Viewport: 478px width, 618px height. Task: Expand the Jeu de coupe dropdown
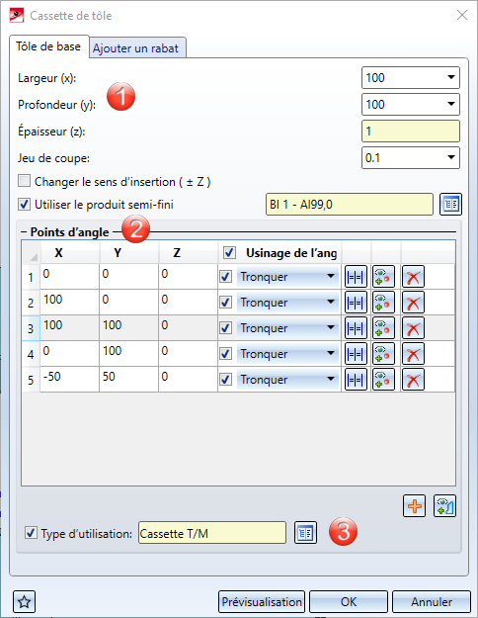point(450,157)
